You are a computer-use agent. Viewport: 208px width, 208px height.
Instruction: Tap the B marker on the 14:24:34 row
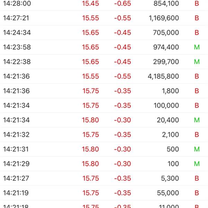[197, 33]
